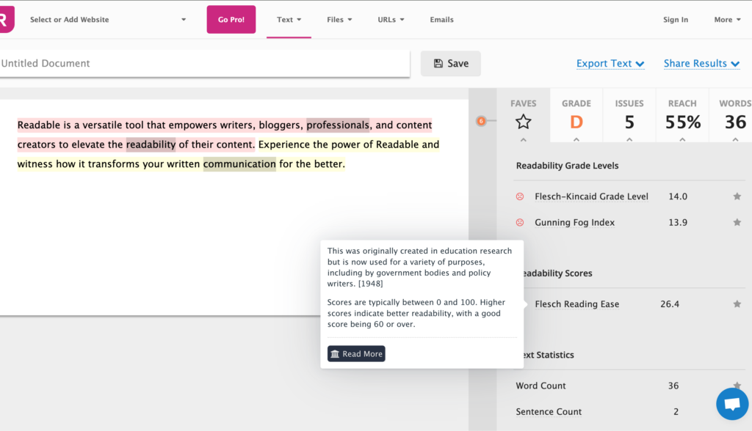This screenshot has height=431, width=752.
Task: Favorite the Flesch Reading Ease score
Action: 737,303
